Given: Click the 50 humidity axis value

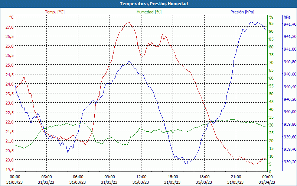Looking at the screenshot, I should point(271,94).
